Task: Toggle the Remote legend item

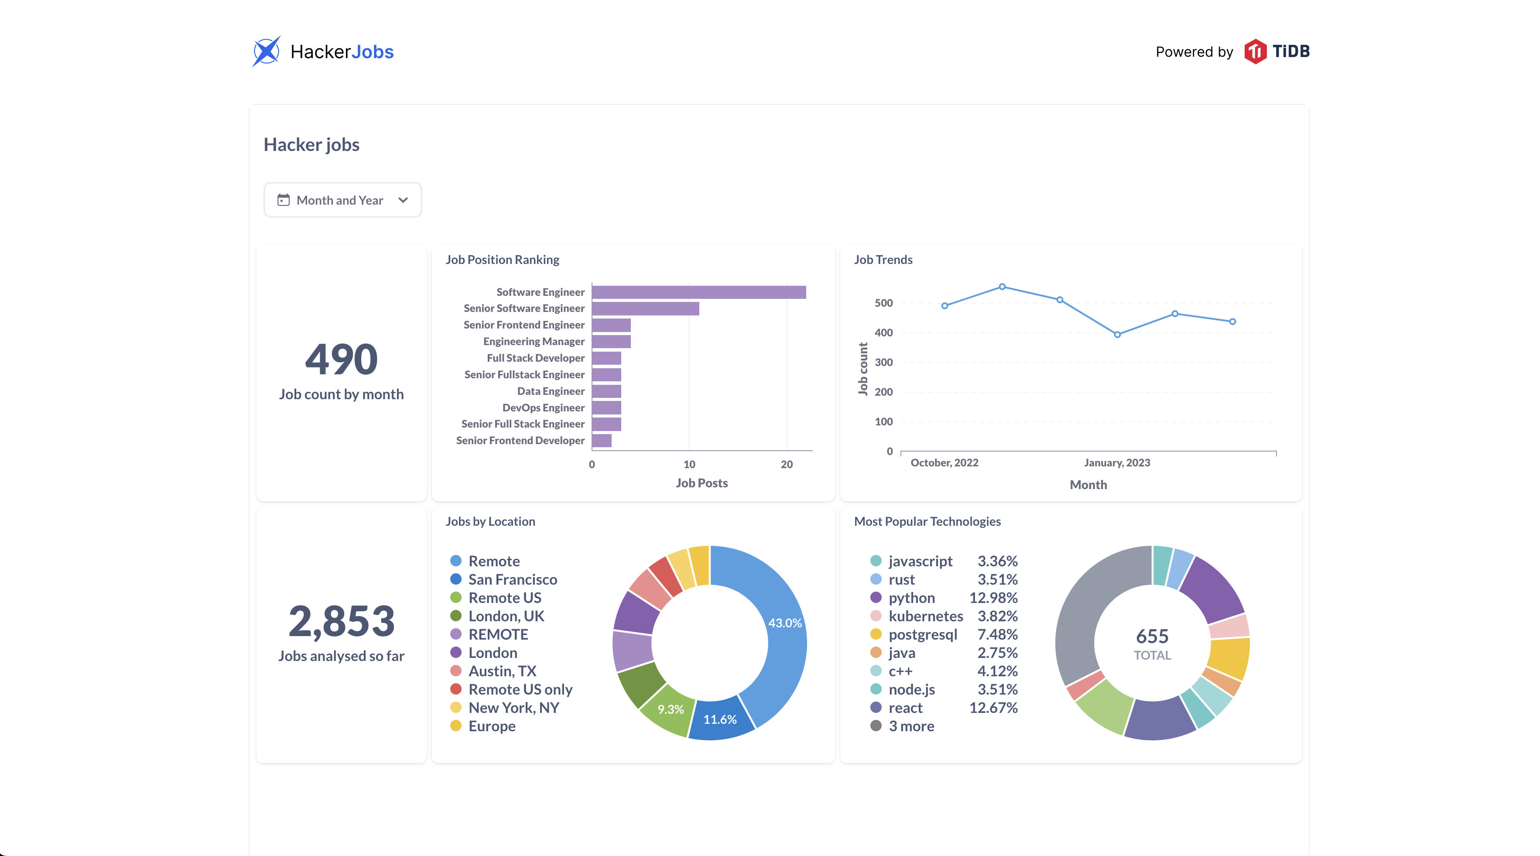Action: 494,561
